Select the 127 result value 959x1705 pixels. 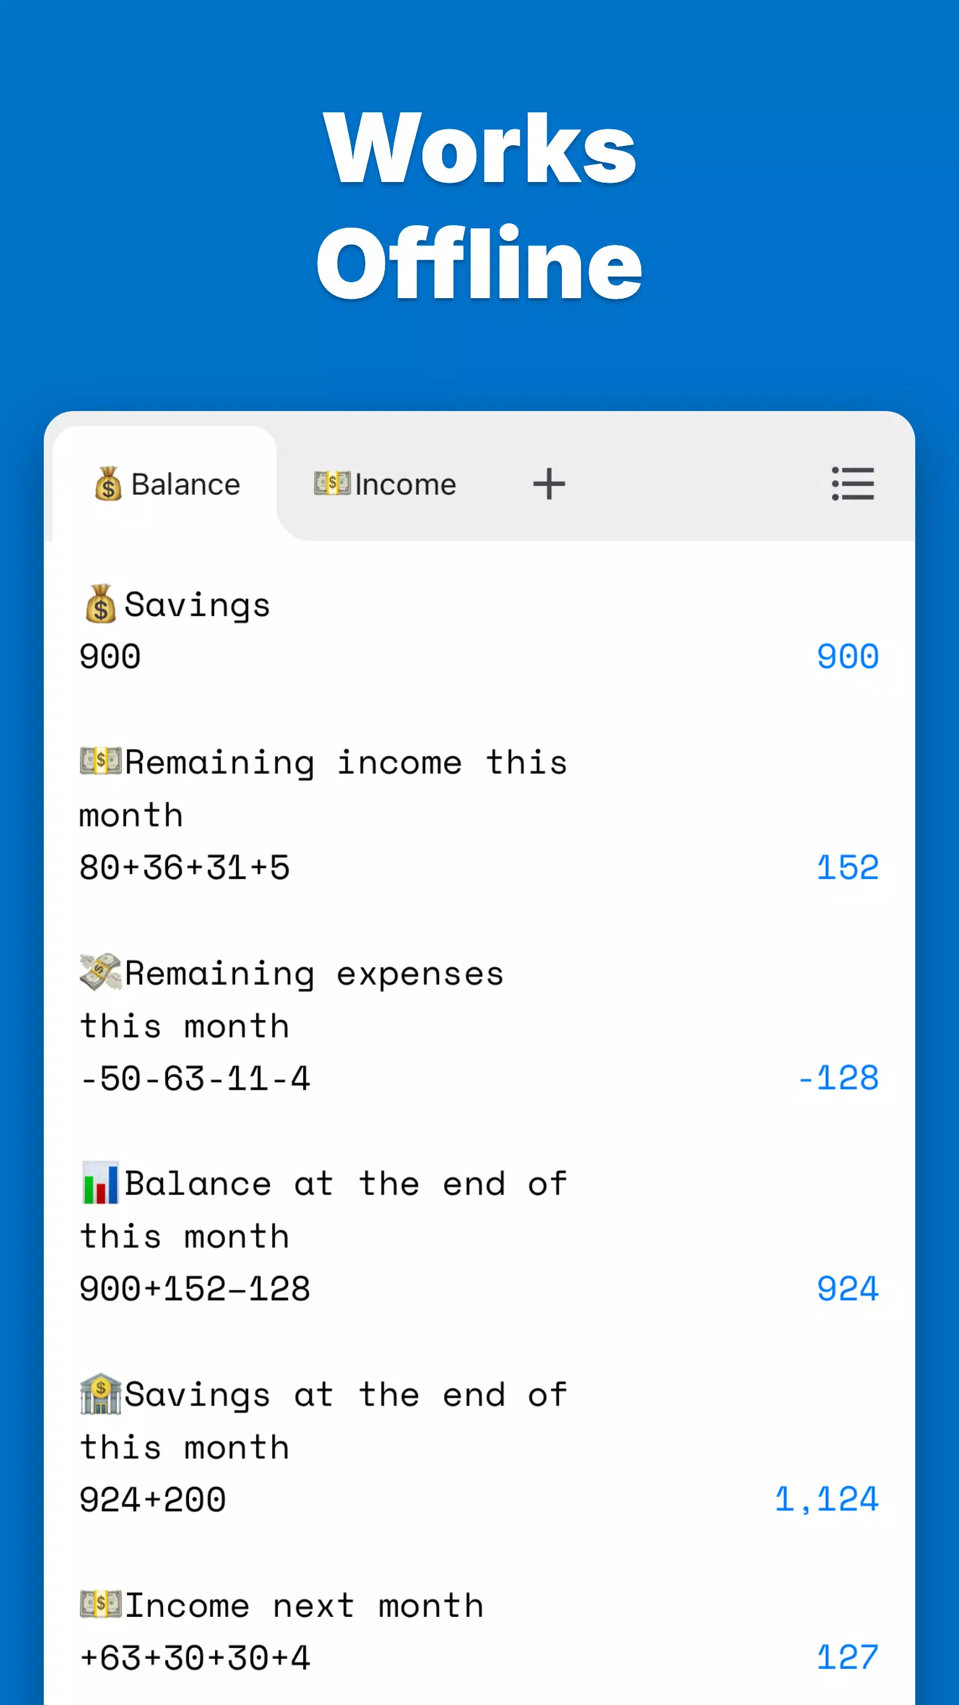tap(848, 1657)
